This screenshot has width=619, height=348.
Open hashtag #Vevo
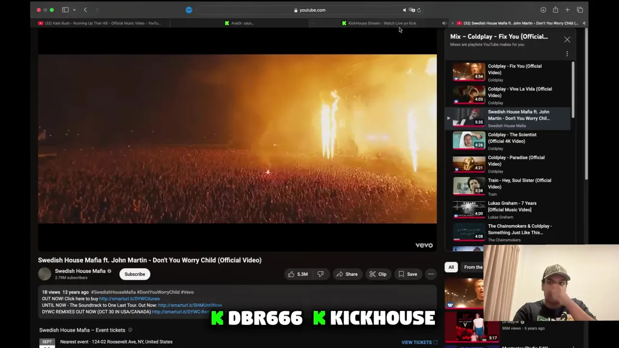[x=187, y=292]
